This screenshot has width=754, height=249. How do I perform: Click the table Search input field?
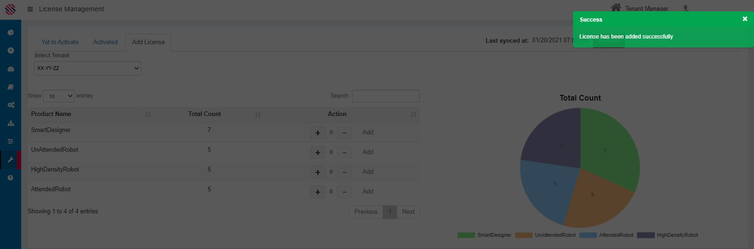(385, 96)
